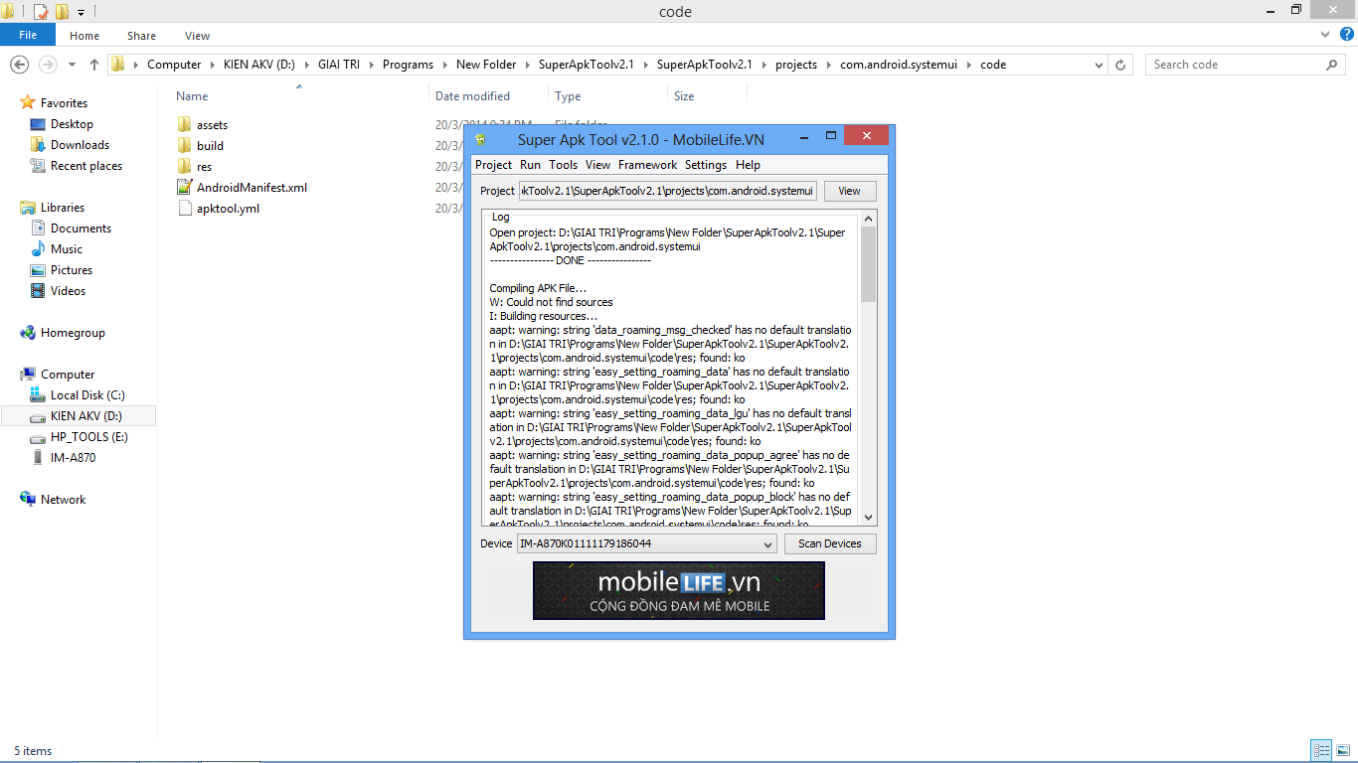Expand the Explorer ribbon chevron
This screenshot has width=1358, height=763.
tap(1324, 35)
